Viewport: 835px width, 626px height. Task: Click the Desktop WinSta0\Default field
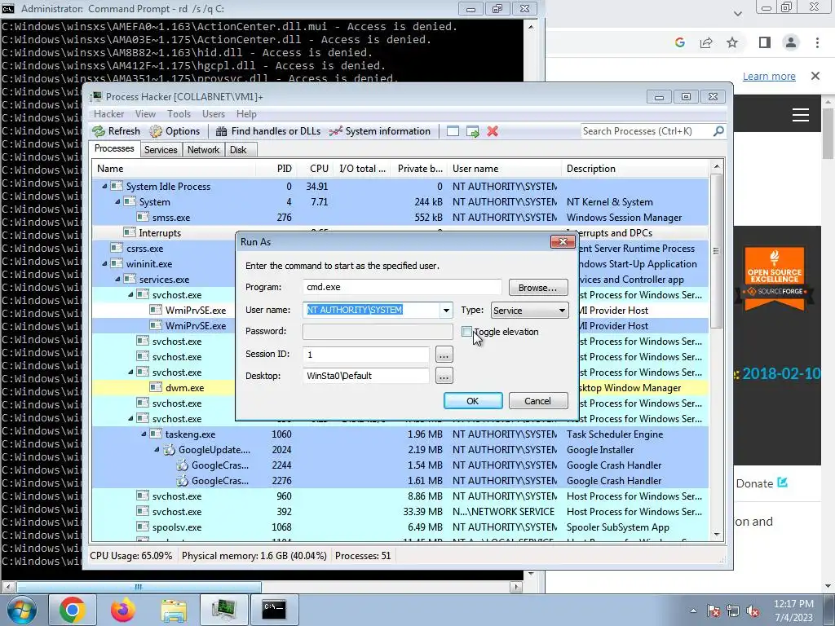tap(366, 376)
